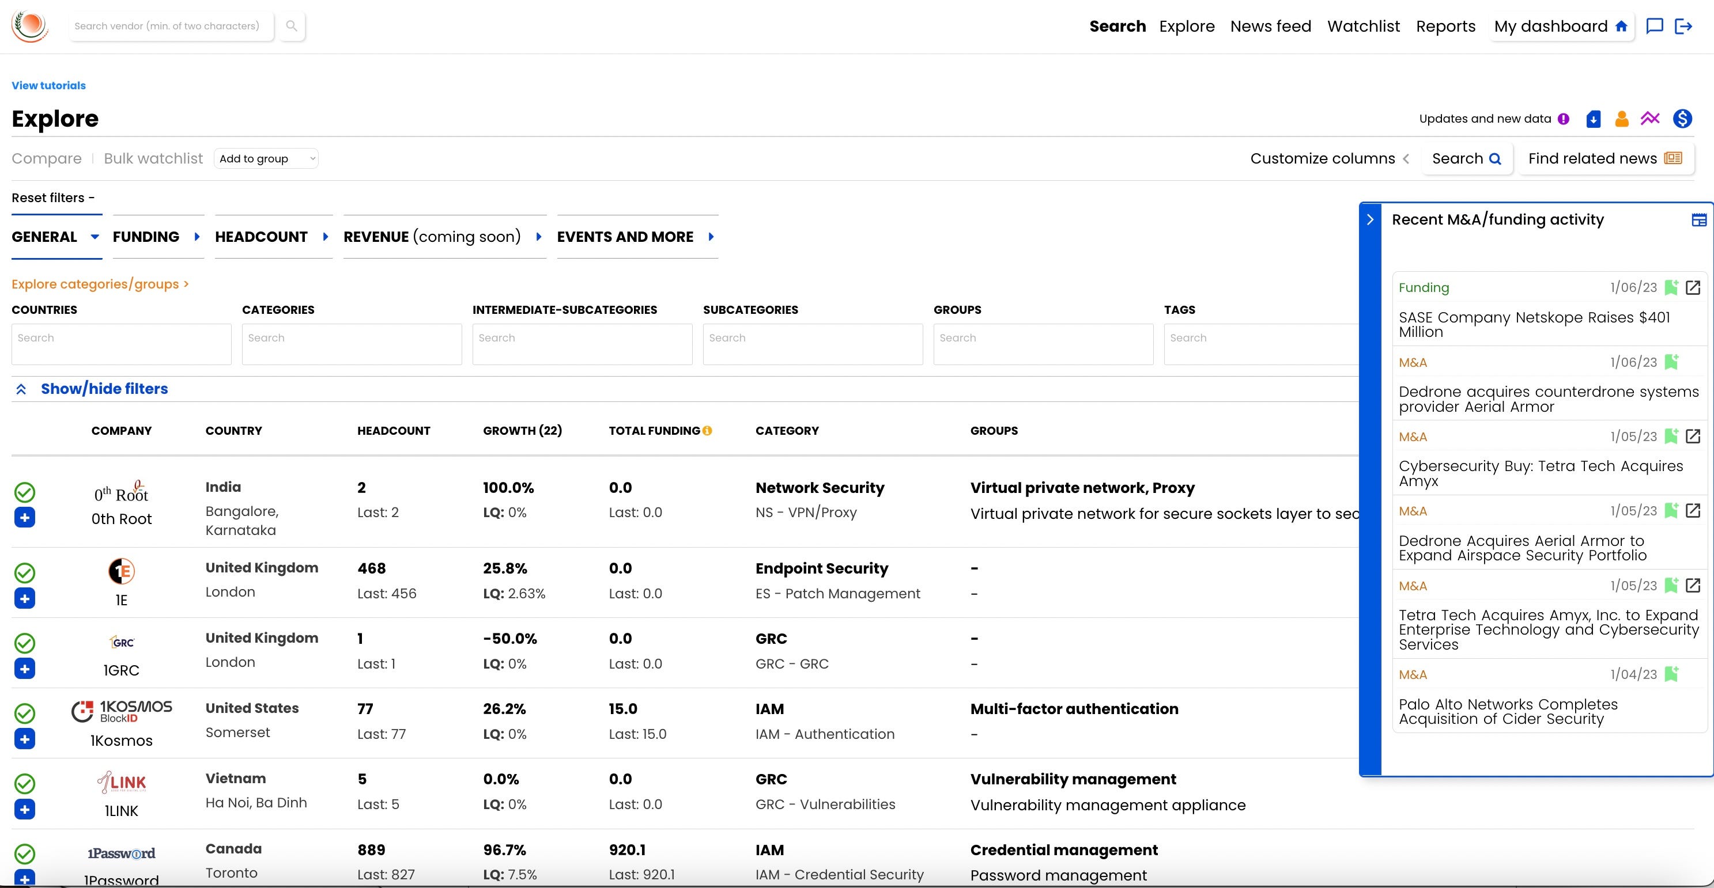Bookmark the Palo Alto Networks news item
Viewport: 1714px width, 888px height.
[x=1671, y=674]
